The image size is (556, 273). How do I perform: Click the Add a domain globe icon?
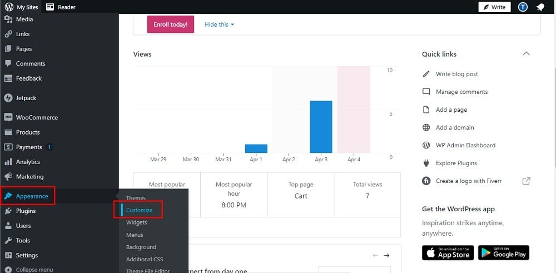pyautogui.click(x=426, y=127)
